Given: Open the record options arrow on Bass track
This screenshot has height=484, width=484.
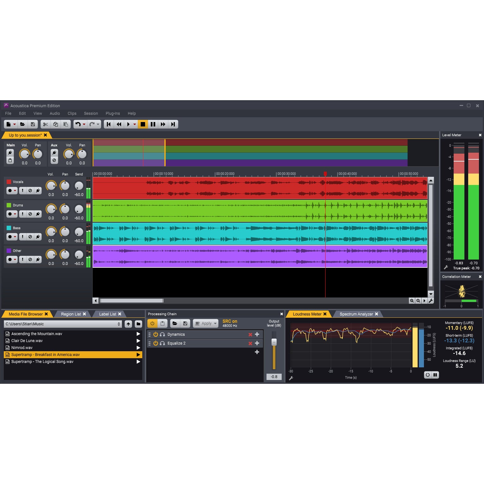Looking at the screenshot, I should (15, 237).
